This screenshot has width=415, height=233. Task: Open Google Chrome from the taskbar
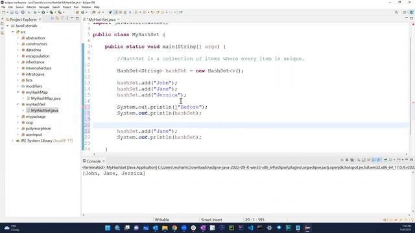point(174,228)
